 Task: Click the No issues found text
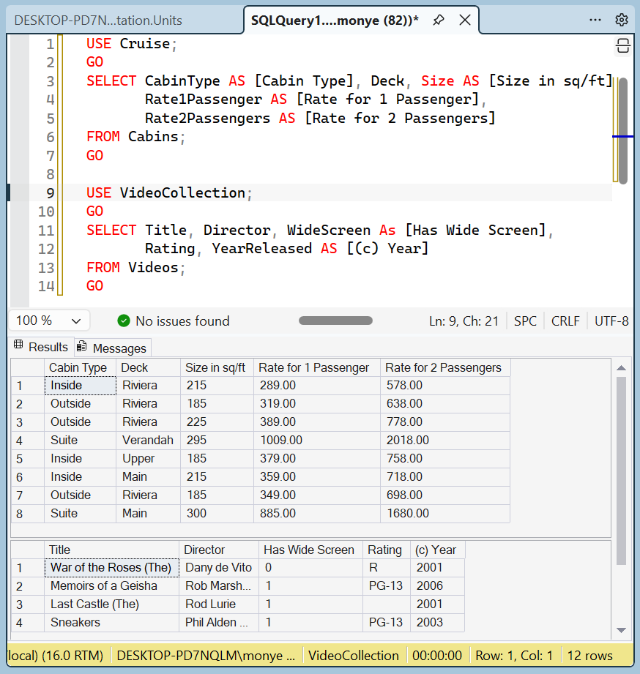click(x=182, y=321)
